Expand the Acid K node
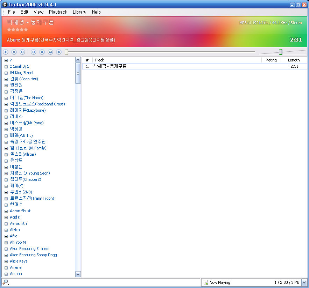 click(x=6, y=217)
